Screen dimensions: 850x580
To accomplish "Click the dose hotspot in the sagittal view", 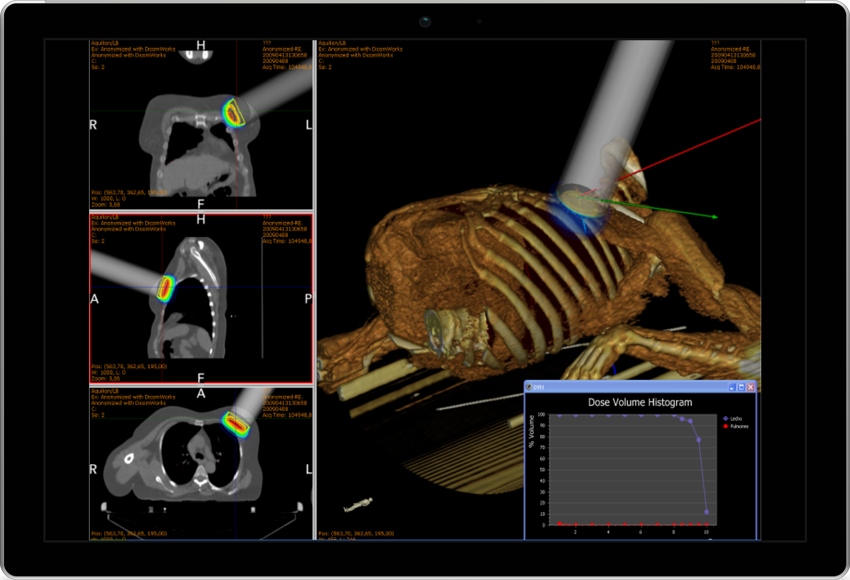I will [x=167, y=289].
